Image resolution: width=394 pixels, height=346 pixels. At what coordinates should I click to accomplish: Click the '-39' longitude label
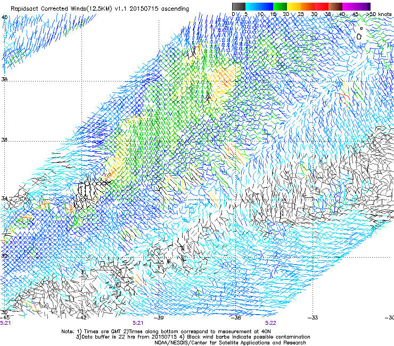[x=159, y=317]
